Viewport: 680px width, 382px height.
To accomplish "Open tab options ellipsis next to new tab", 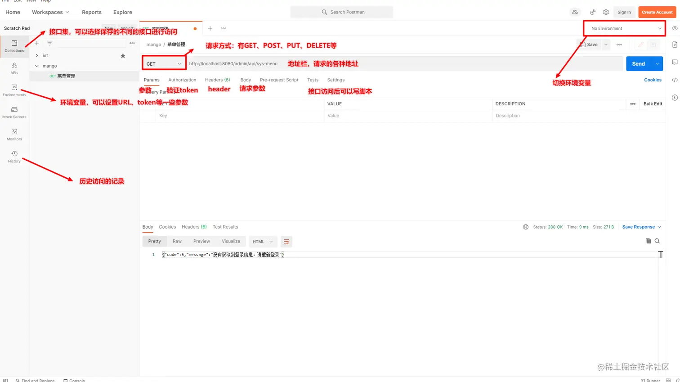I will pyautogui.click(x=224, y=28).
